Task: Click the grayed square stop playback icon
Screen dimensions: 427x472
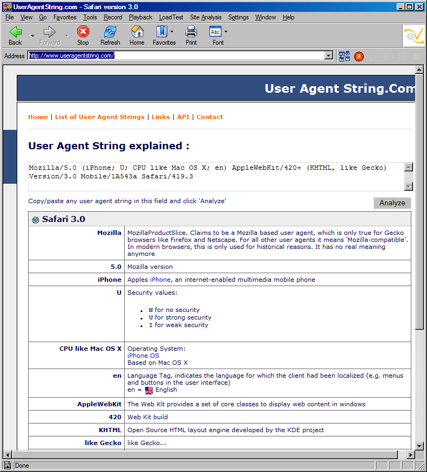Action: [x=417, y=57]
